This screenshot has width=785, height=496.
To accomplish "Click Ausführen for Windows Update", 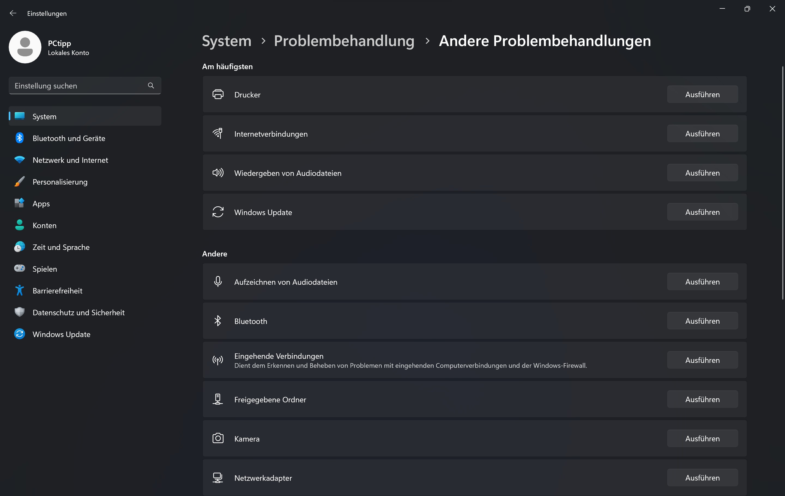I will coord(702,212).
